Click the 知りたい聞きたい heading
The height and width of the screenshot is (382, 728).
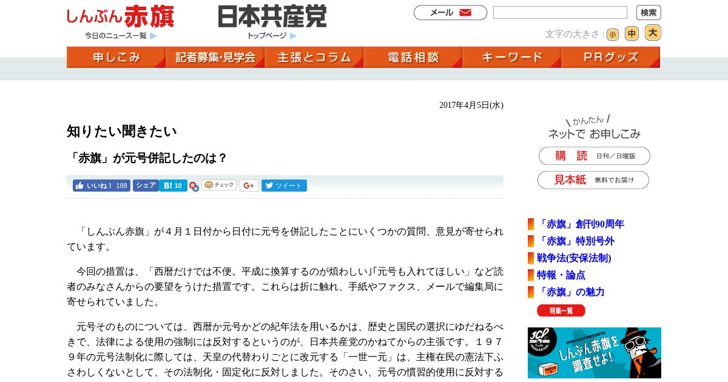(122, 132)
